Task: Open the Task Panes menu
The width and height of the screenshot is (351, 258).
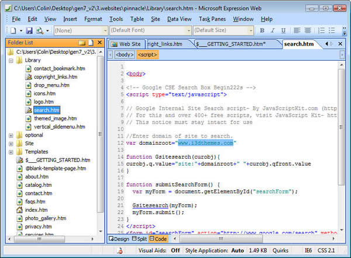Action: pyautogui.click(x=212, y=19)
